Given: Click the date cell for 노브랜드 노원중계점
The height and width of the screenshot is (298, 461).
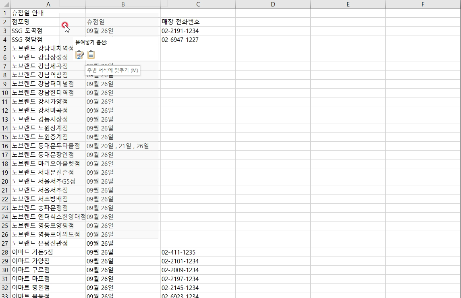Looking at the screenshot, I should 123,137.
